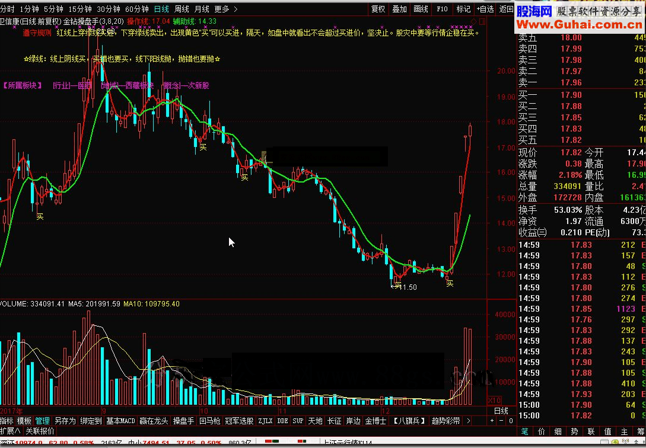Select the 30分钟 period
The image size is (646, 448).
pos(109,9)
